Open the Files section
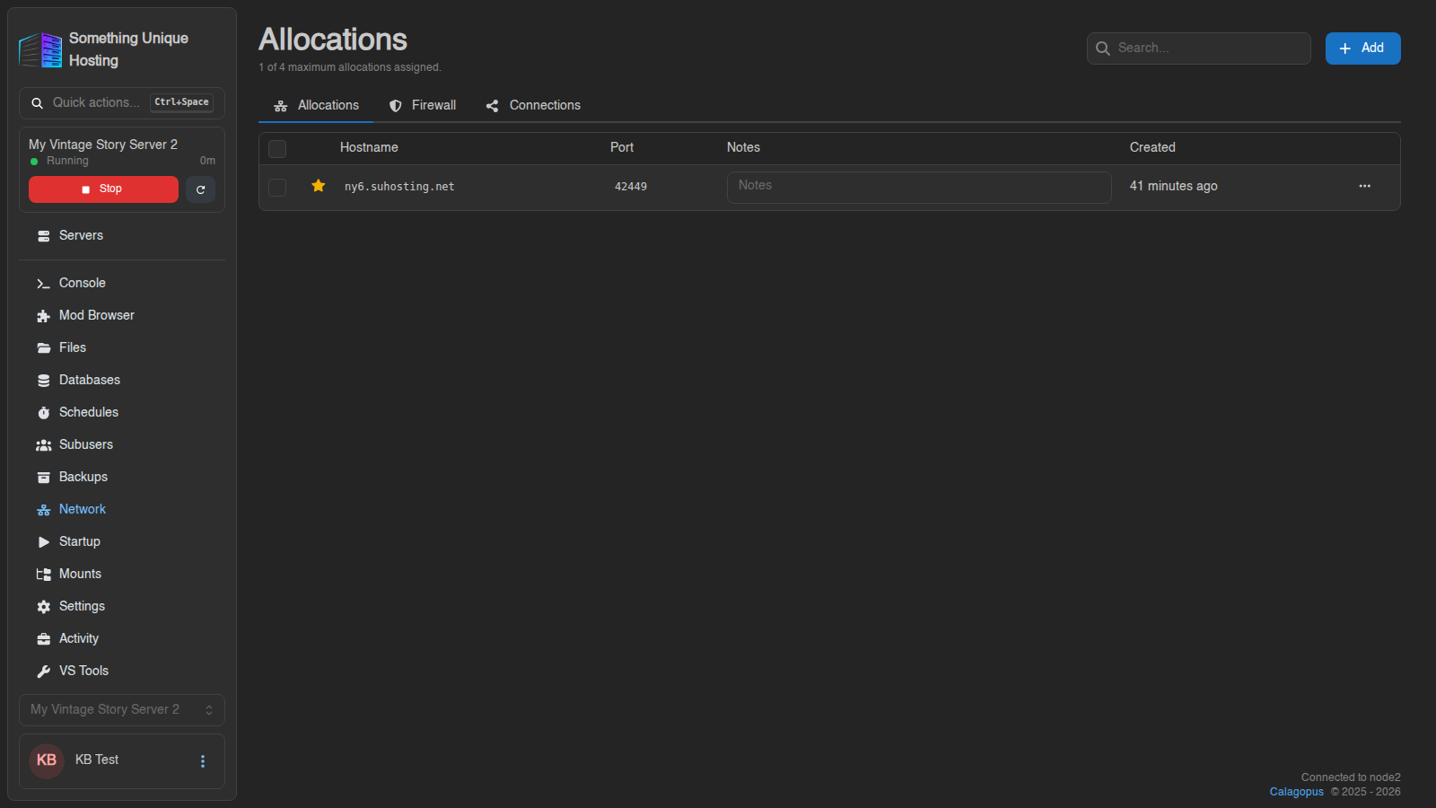The width and height of the screenshot is (1436, 808). pos(122,347)
